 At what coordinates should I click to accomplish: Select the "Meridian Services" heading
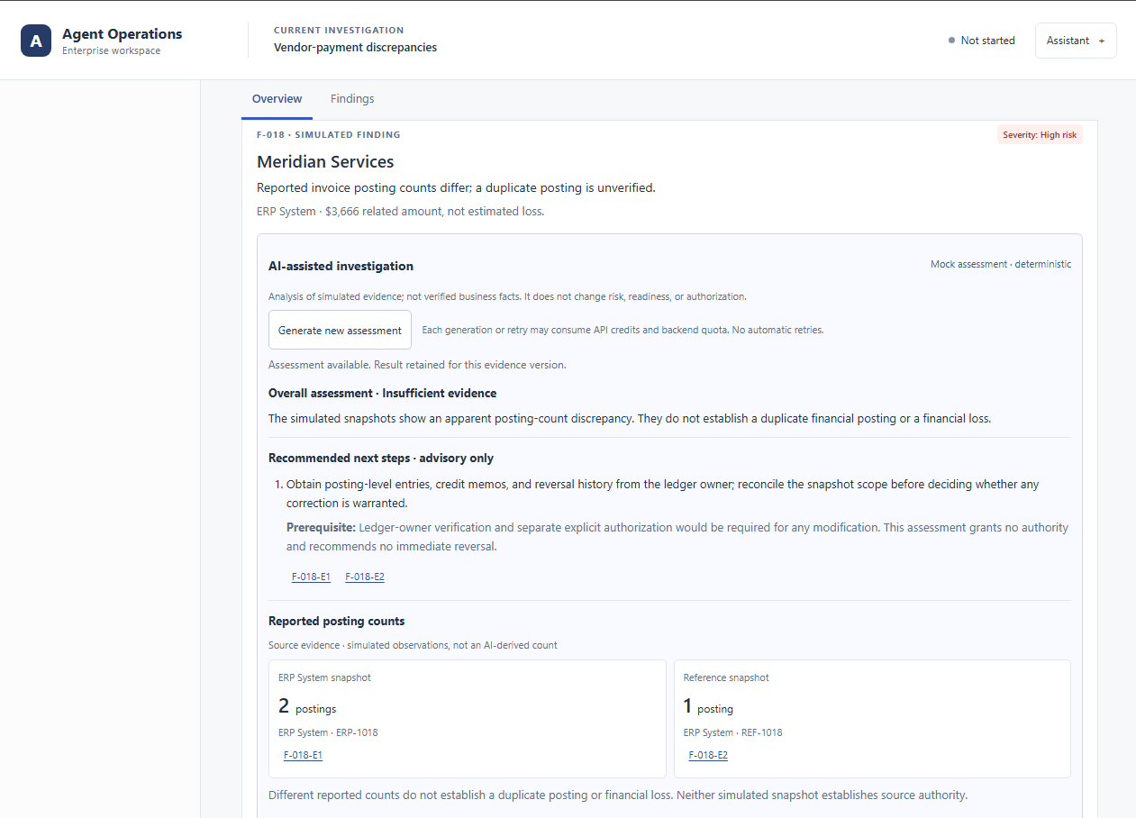coord(325,162)
